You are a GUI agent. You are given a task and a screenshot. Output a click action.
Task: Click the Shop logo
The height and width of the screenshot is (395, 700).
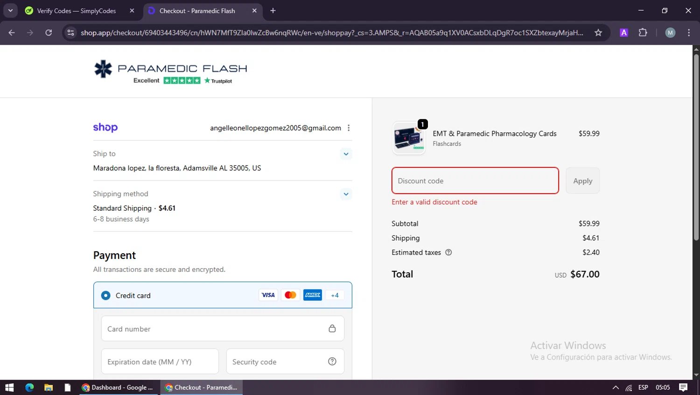click(105, 127)
